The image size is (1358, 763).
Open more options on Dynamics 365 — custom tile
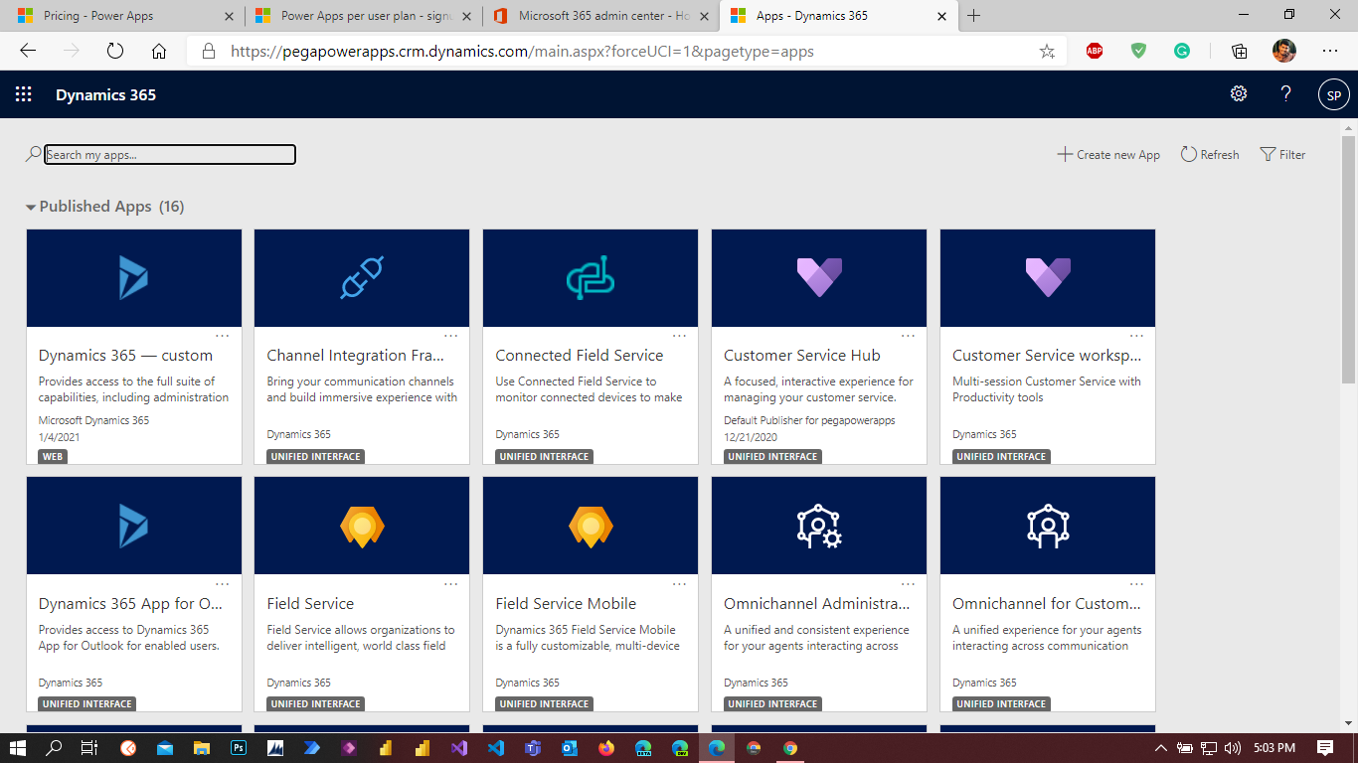tap(222, 336)
